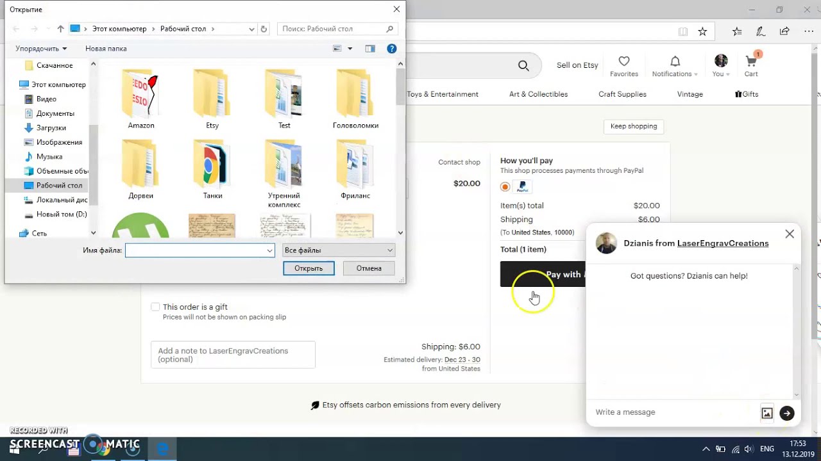
Task: Click the Contact shop link
Action: (x=459, y=162)
